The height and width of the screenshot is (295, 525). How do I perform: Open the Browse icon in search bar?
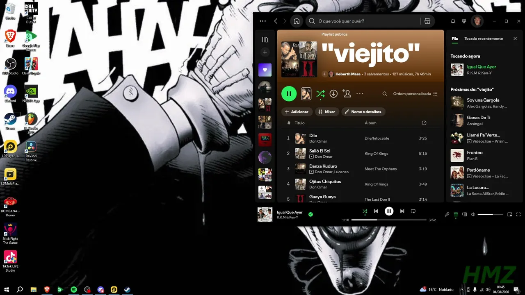(427, 21)
